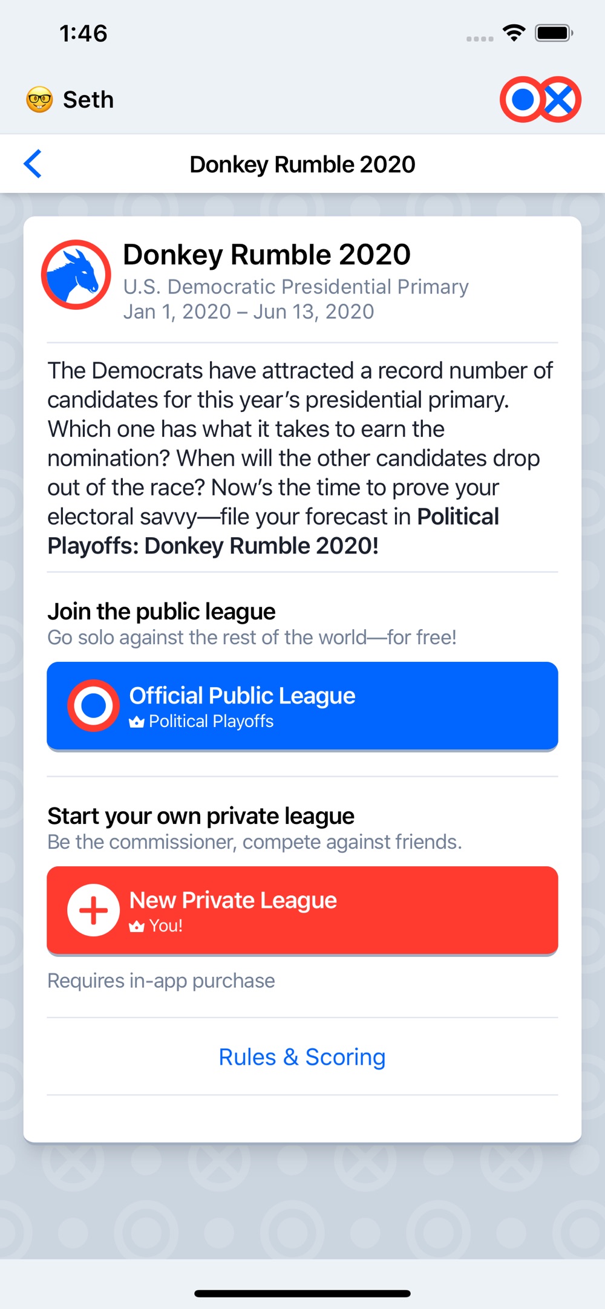Viewport: 605px width, 1309px height.
Task: Tap the O-X Political Playoffs logo
Action: coord(540,100)
